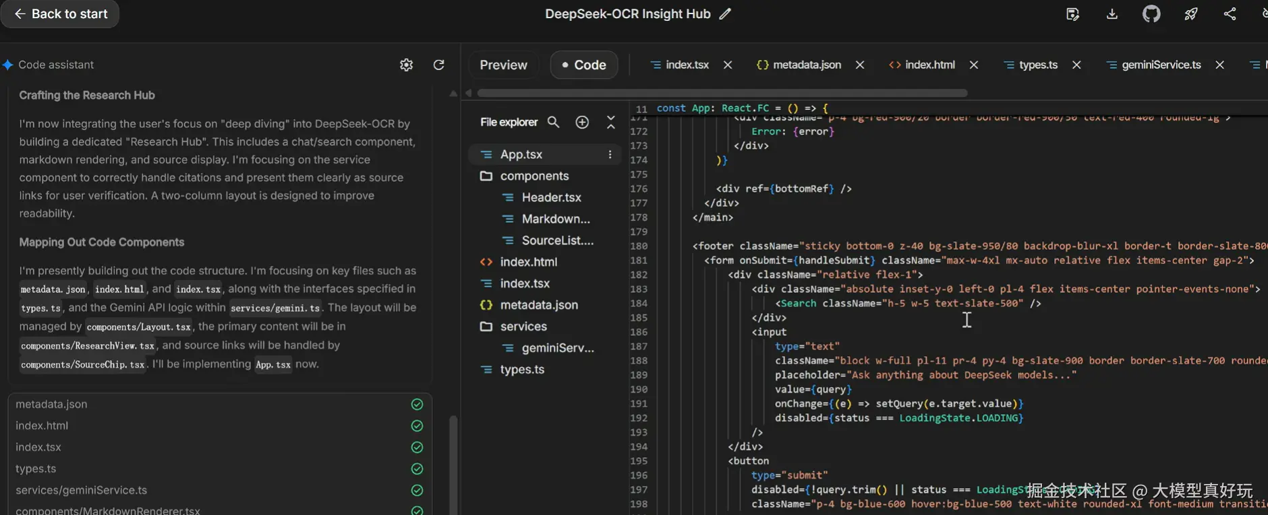Click the GitHub icon in the top bar
The width and height of the screenshot is (1268, 515).
point(1151,14)
